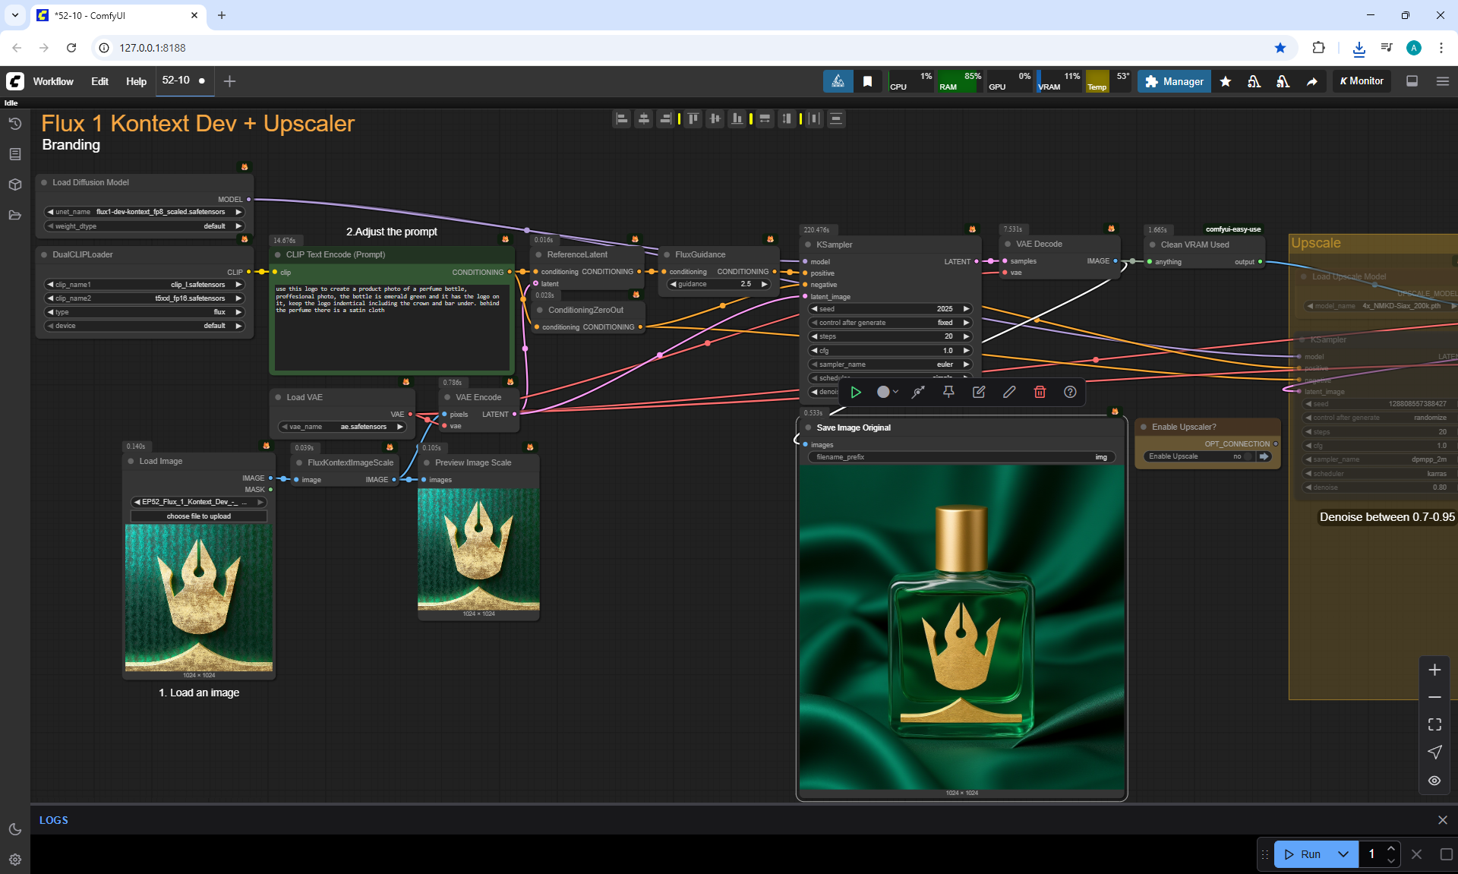Open sampler_name euler combo in KSampler
Screen dimensions: 1458x874
(888, 364)
